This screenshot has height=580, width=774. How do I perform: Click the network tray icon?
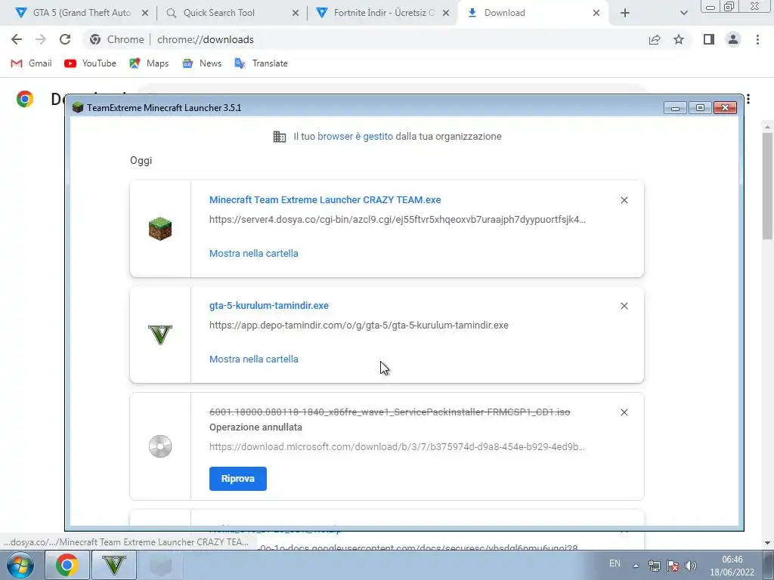click(x=654, y=566)
